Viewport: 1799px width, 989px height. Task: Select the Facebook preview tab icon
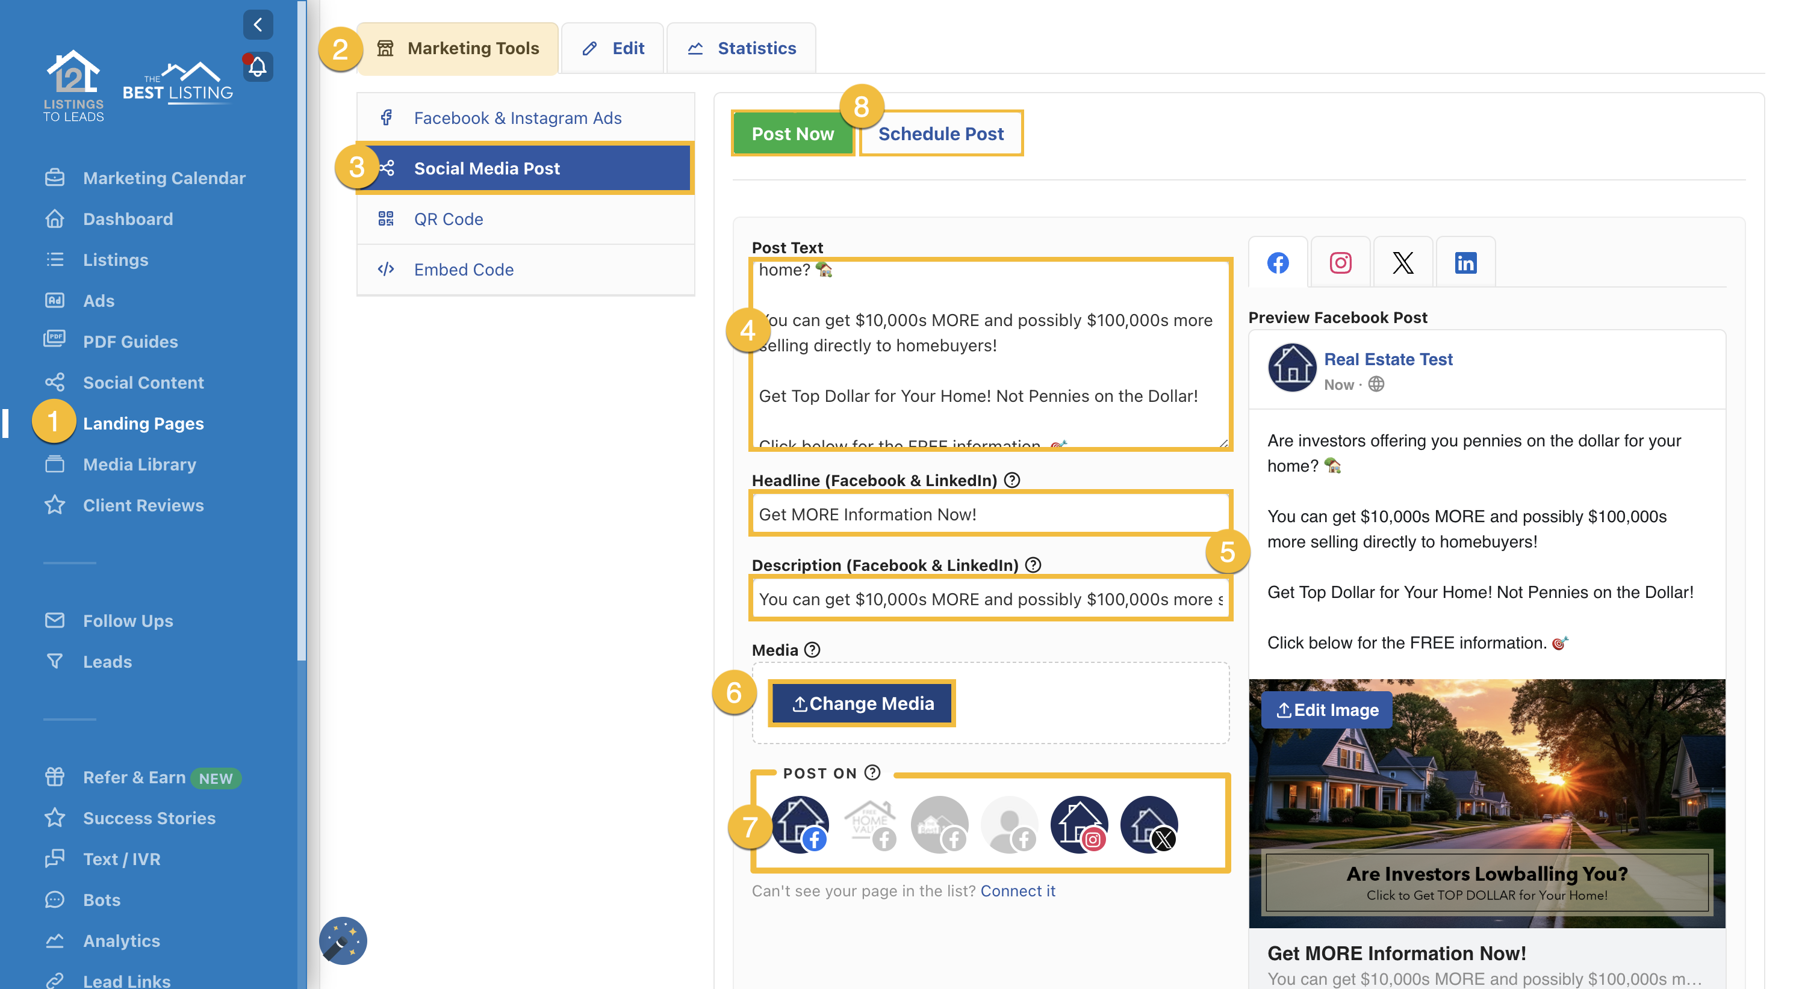tap(1278, 263)
